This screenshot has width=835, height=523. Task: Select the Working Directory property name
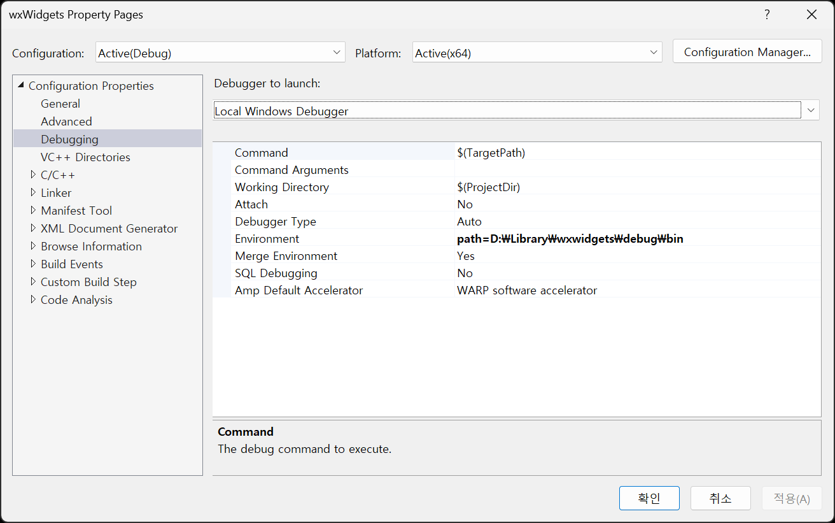[282, 187]
